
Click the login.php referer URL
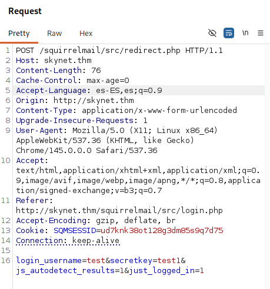pyautogui.click(x=119, y=211)
